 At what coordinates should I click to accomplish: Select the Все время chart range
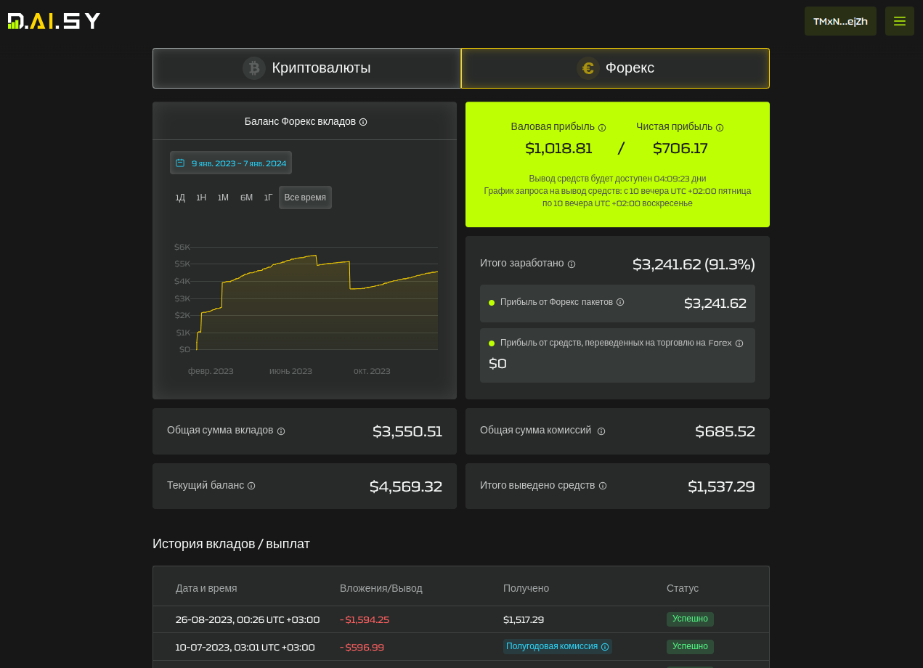pos(305,197)
